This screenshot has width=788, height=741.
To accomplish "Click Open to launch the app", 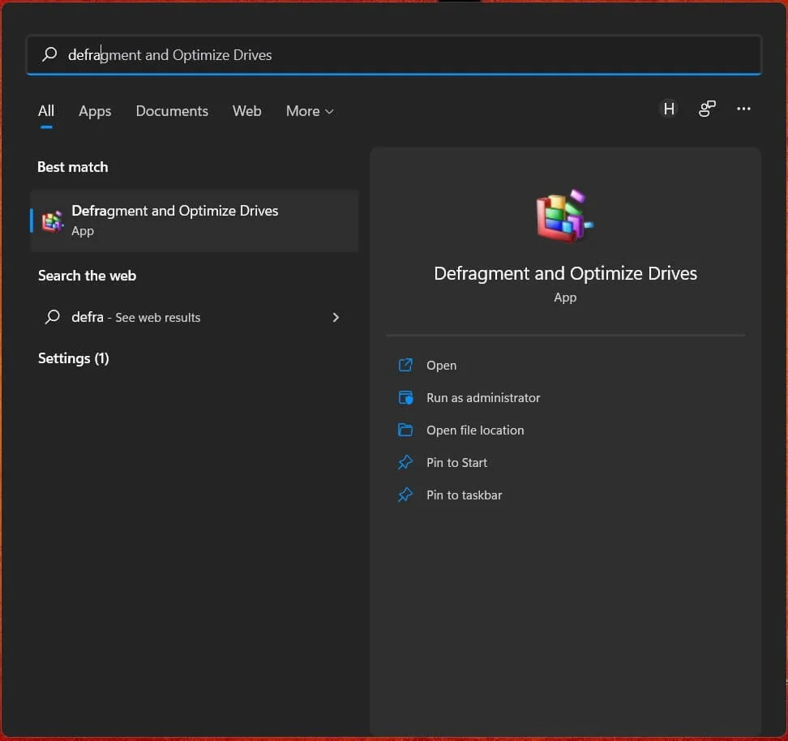I will [x=441, y=365].
